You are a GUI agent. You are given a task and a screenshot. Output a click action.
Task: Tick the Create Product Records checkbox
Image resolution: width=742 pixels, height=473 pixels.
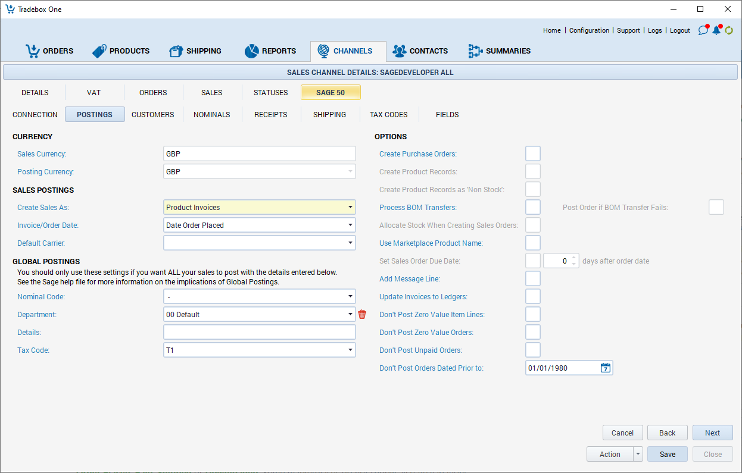pyautogui.click(x=533, y=171)
